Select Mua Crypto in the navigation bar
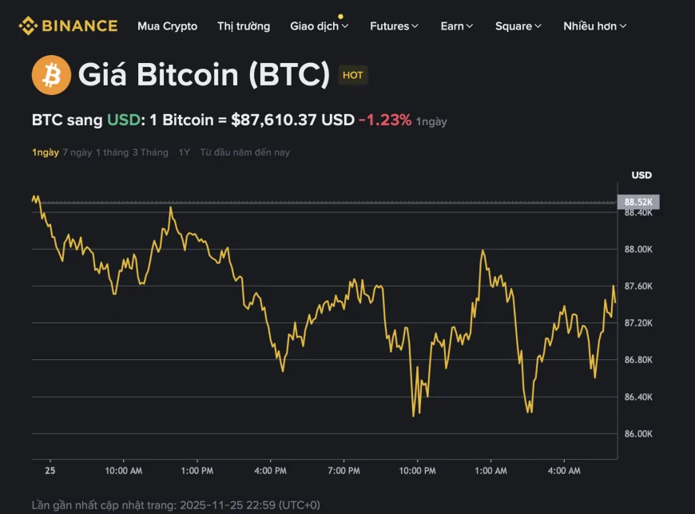695x514 pixels. click(167, 26)
